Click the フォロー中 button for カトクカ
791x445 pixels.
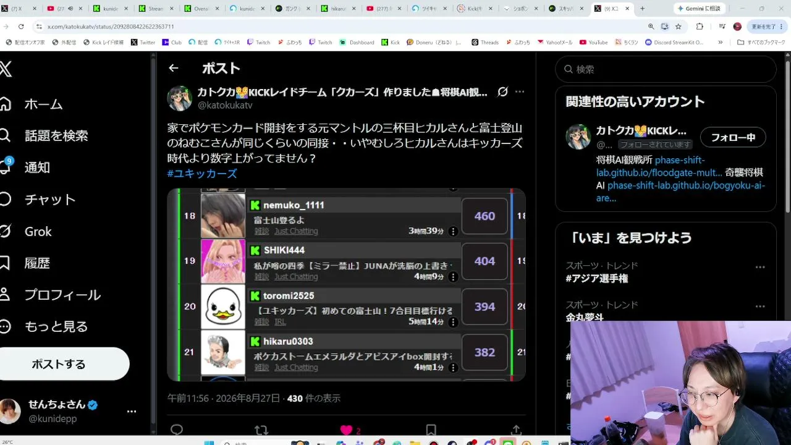click(733, 137)
